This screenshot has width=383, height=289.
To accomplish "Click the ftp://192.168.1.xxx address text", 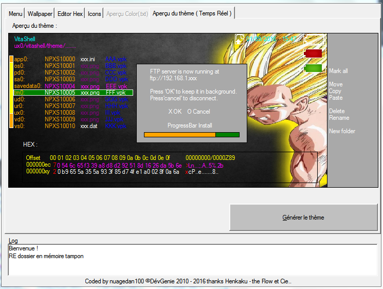I will coord(173,78).
